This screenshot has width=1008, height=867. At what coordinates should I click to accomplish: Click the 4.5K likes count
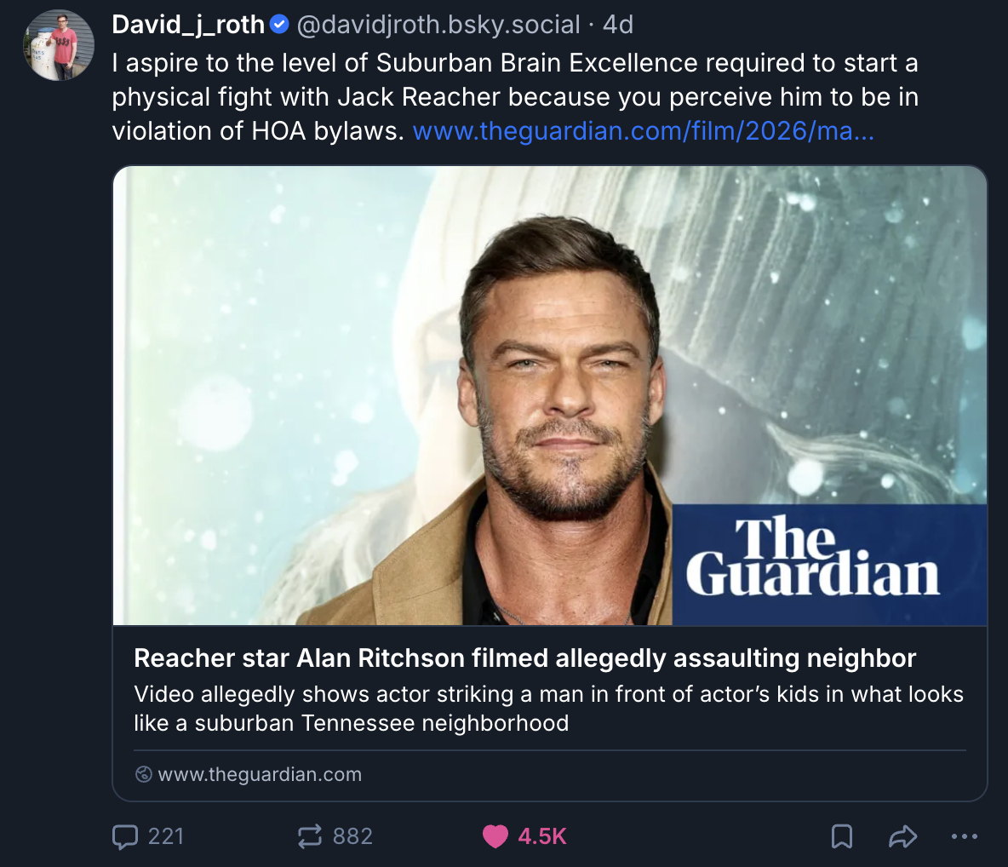point(542,837)
